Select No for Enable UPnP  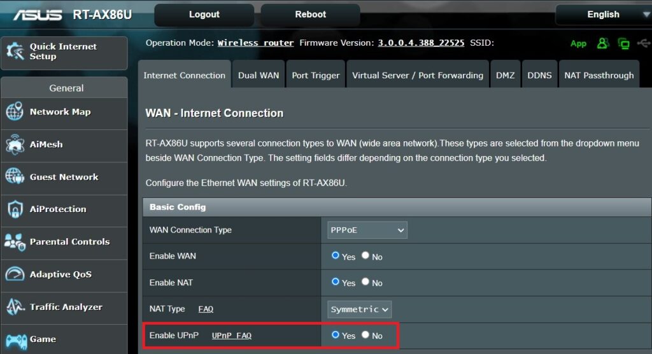coord(365,334)
